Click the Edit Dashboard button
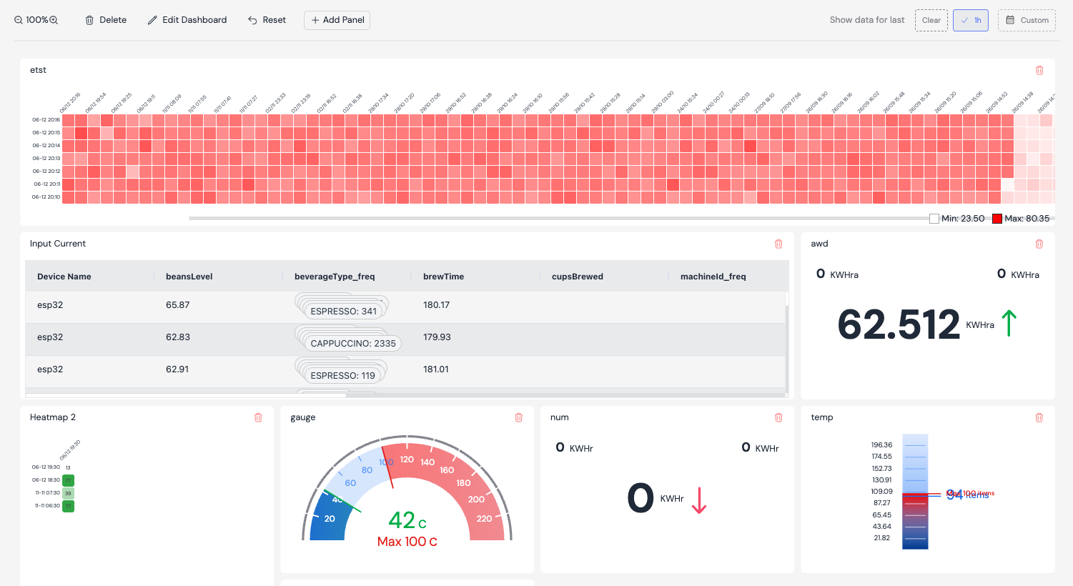 tap(187, 20)
